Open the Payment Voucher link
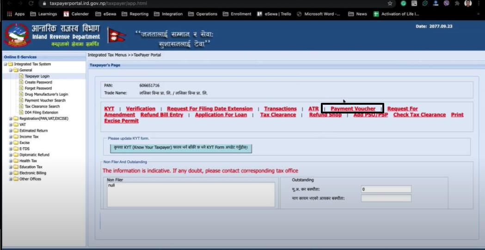485x250 pixels. tap(353, 109)
